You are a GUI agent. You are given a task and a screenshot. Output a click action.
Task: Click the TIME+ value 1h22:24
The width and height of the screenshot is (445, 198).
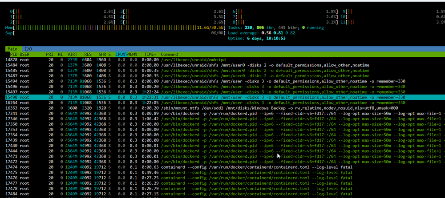click(150, 92)
